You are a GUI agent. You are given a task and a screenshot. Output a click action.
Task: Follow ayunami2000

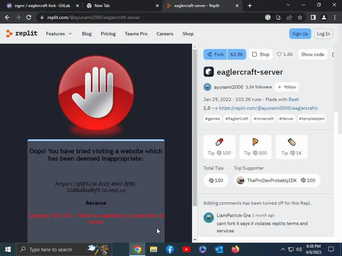click(287, 87)
